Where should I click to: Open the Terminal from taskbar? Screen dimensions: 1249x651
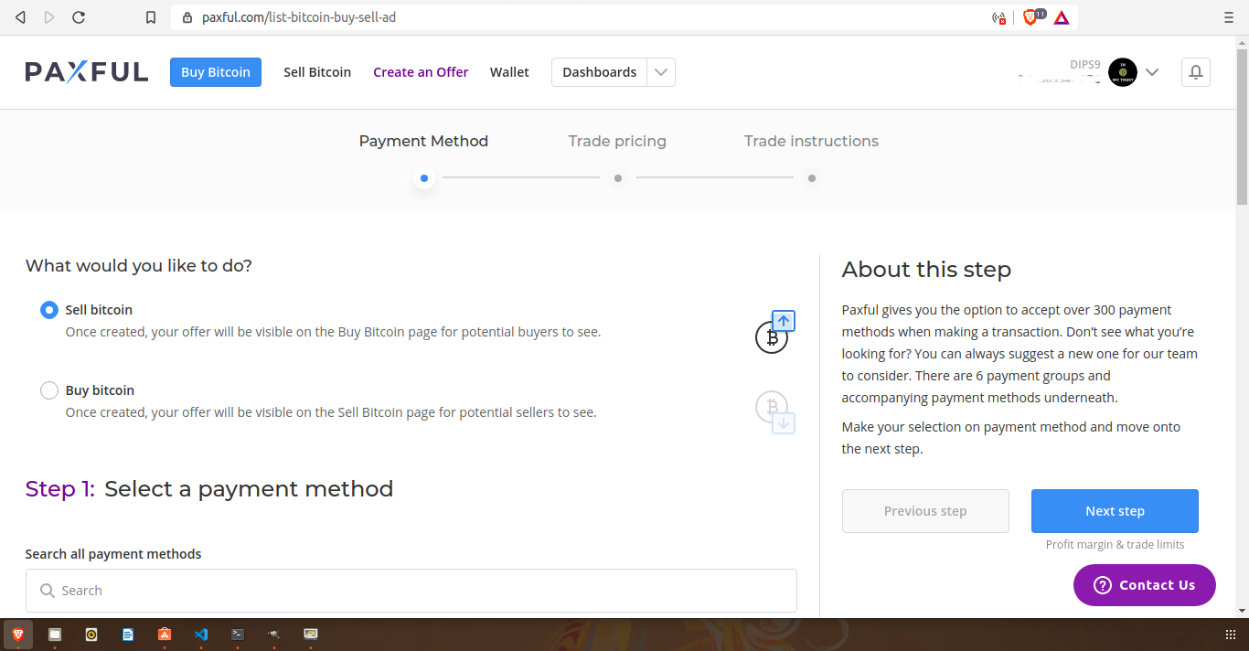[x=238, y=634]
